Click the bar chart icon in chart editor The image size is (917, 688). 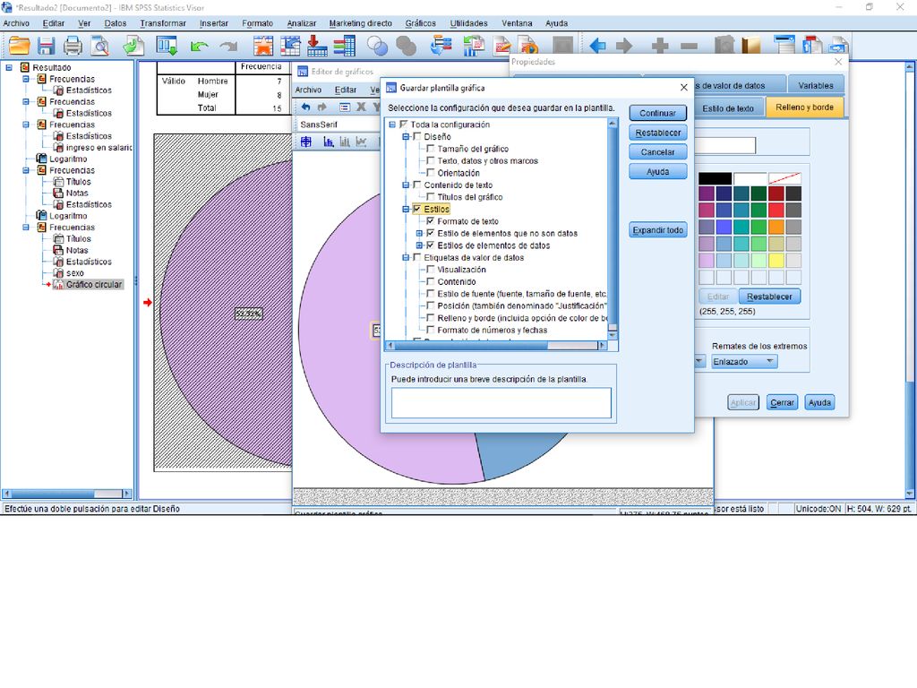tap(329, 142)
